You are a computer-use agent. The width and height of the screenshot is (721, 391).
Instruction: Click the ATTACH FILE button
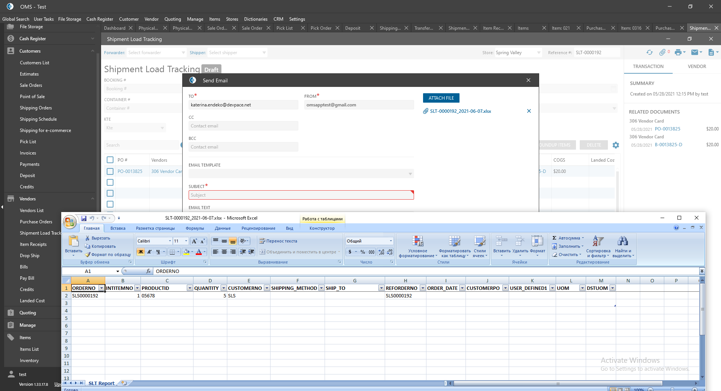click(441, 98)
